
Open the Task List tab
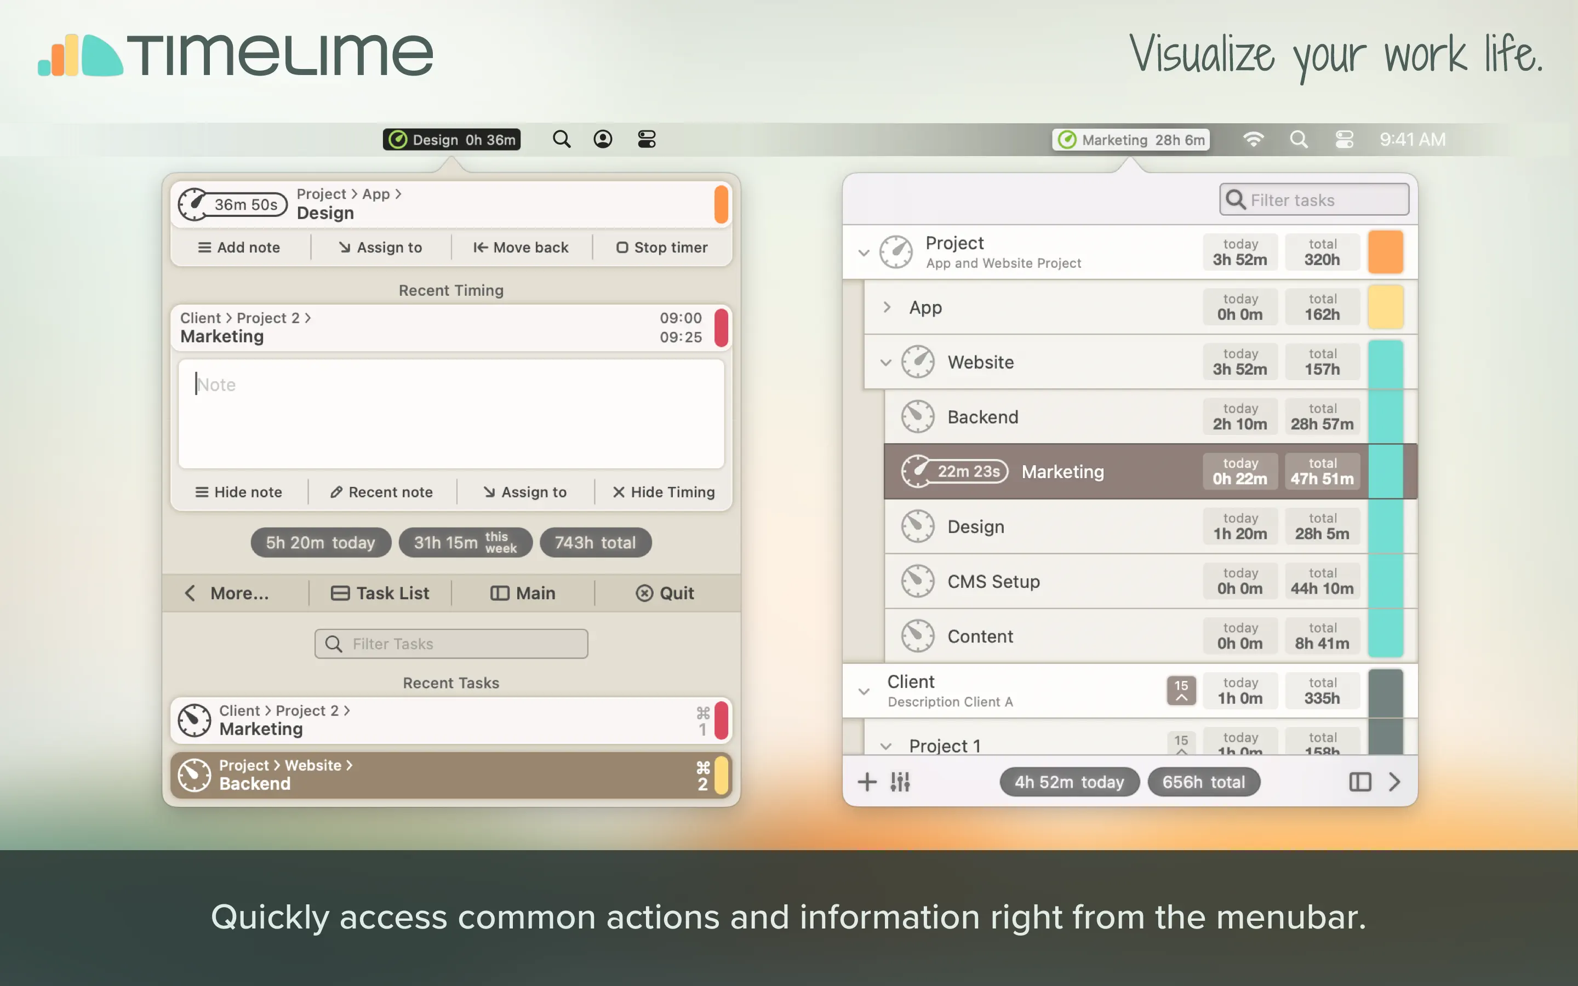click(x=380, y=593)
